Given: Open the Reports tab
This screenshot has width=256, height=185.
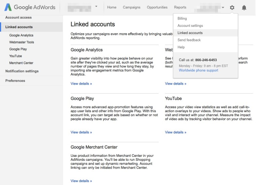Looking at the screenshot, I should point(180,7).
